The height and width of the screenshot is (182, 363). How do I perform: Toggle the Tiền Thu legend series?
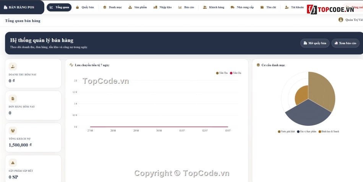click(222, 73)
